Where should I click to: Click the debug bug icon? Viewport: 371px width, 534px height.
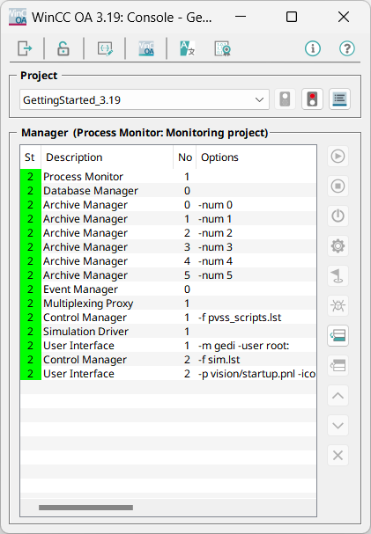click(338, 306)
